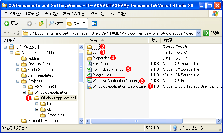223x133 pixels.
Task: Select the WindowsApplication1.csproj.user file icon
Action: [89, 86]
